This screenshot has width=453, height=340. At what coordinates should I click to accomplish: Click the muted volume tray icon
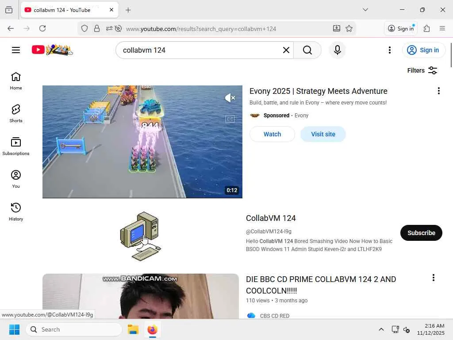pos(406,329)
